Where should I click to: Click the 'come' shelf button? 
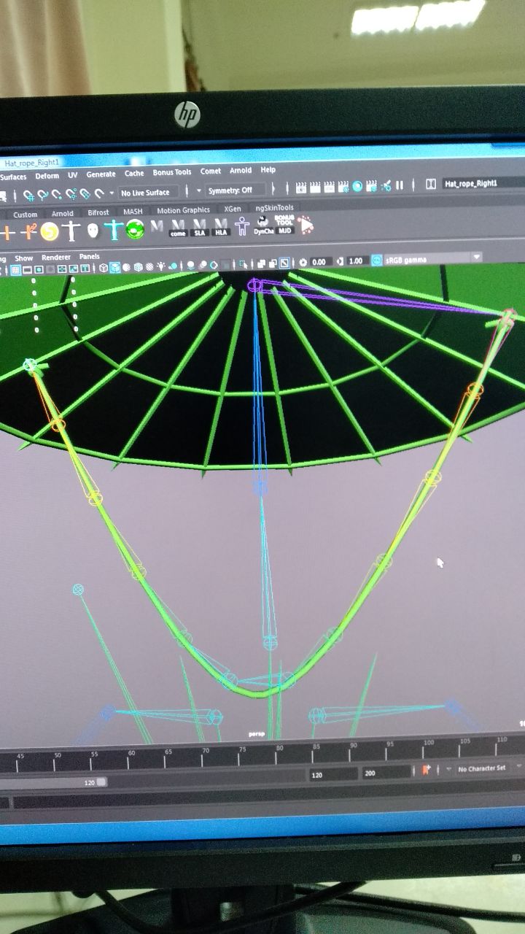click(178, 228)
